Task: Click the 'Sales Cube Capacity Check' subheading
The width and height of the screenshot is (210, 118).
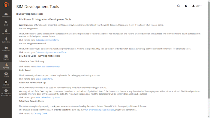Action: pos(31,101)
